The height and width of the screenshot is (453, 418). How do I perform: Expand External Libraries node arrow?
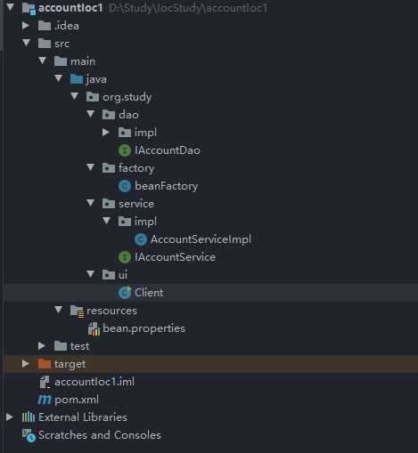click(x=10, y=417)
